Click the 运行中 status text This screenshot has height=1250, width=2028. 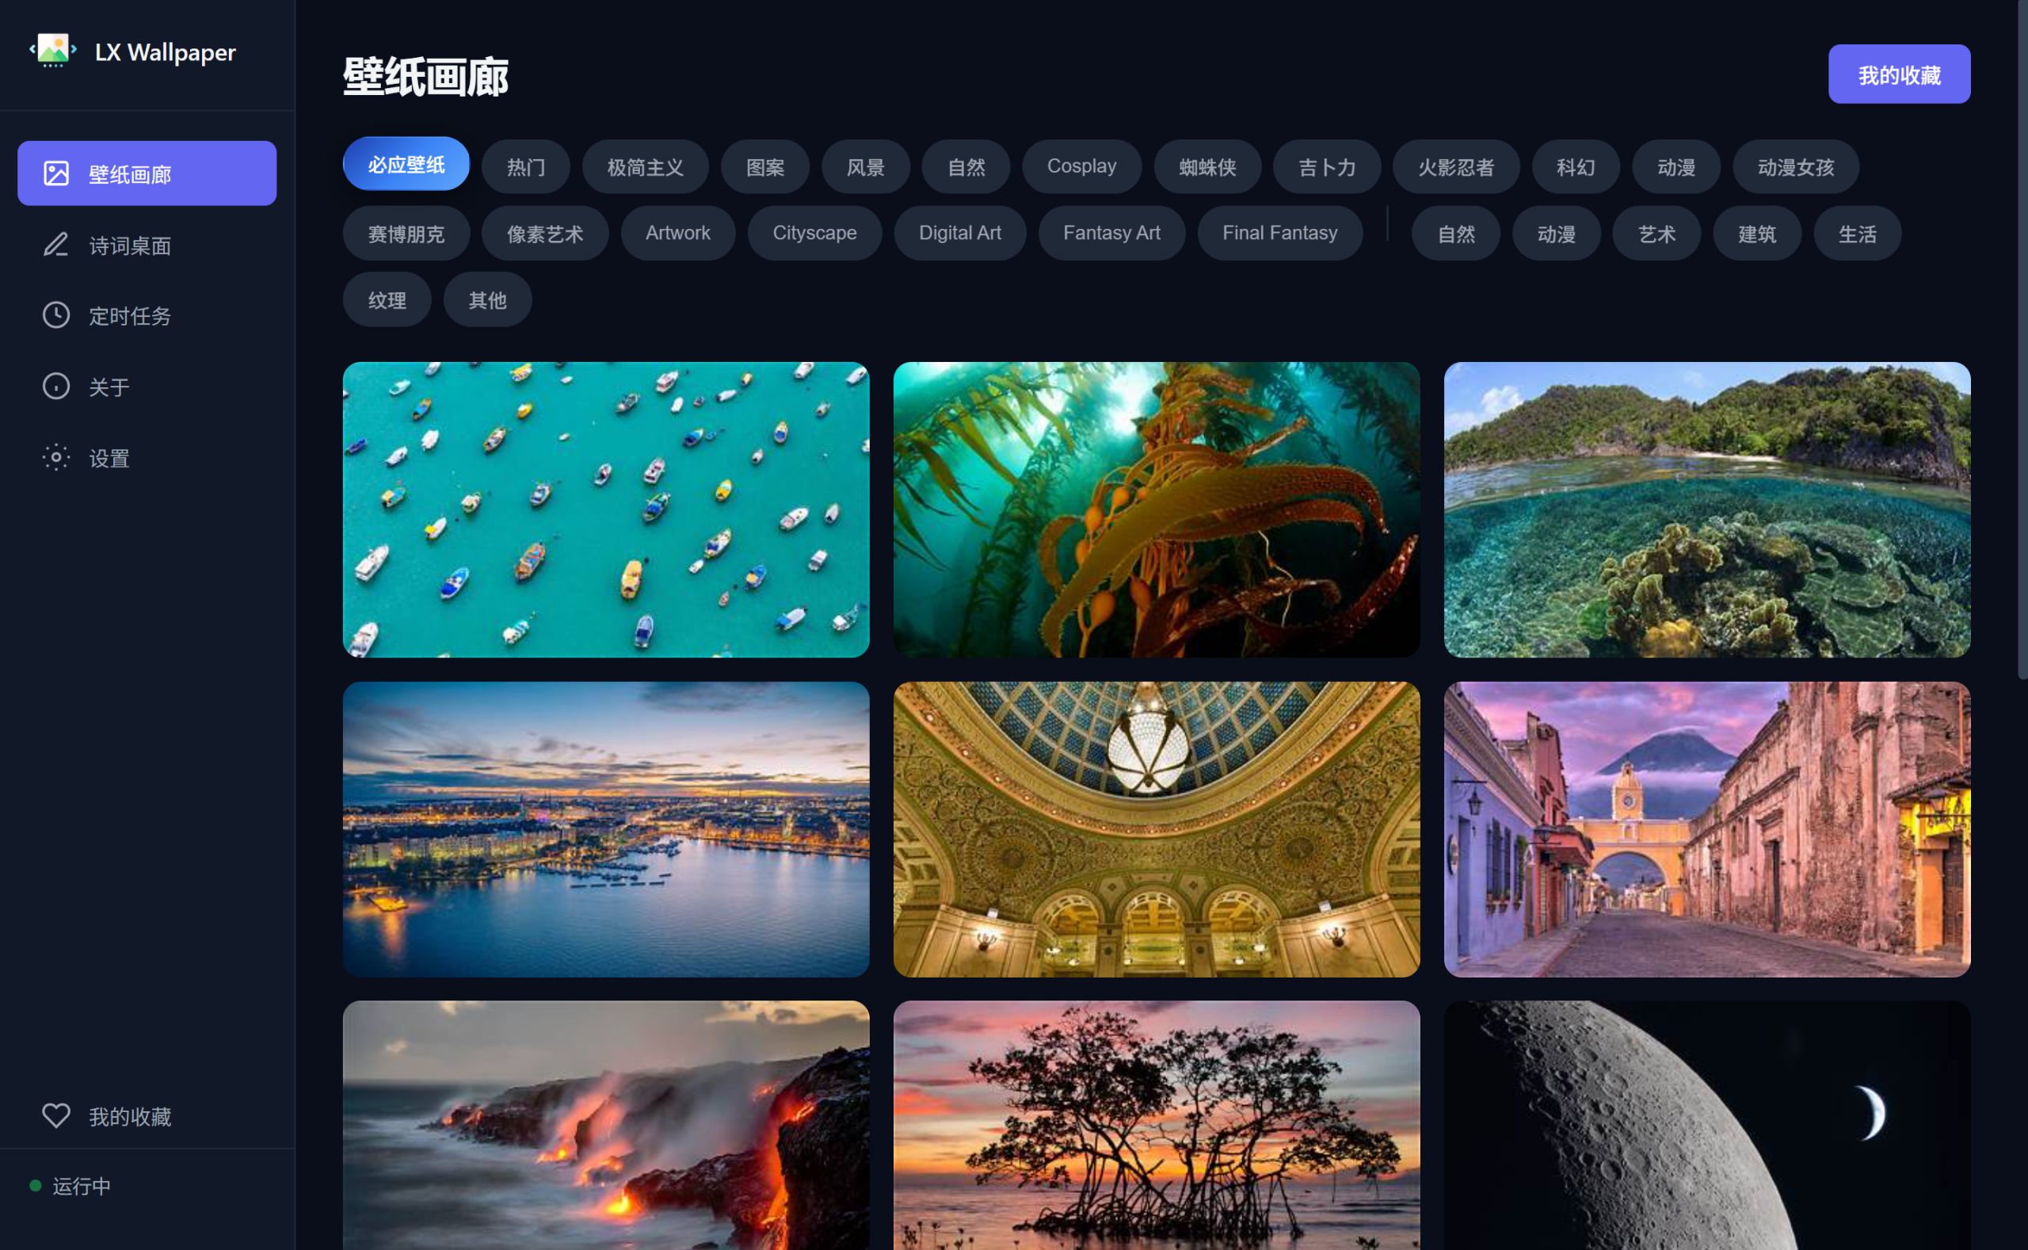tap(82, 1186)
